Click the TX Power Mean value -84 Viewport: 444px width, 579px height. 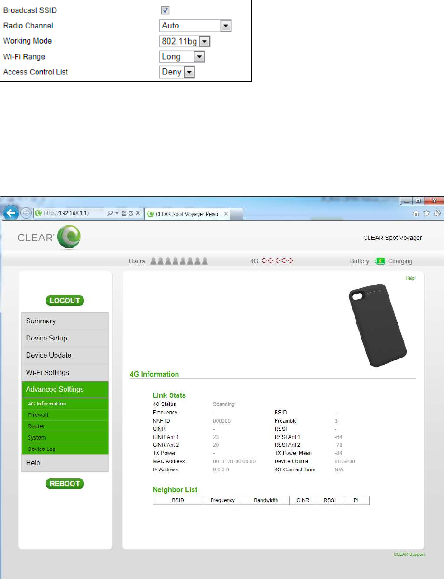pyautogui.click(x=339, y=453)
